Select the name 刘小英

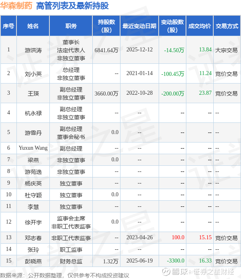pyautogui.click(x=33, y=74)
